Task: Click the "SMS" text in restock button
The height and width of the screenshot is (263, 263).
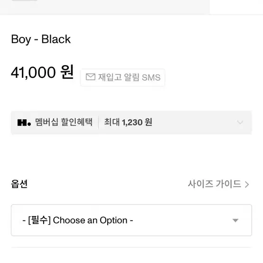Action: pos(151,78)
